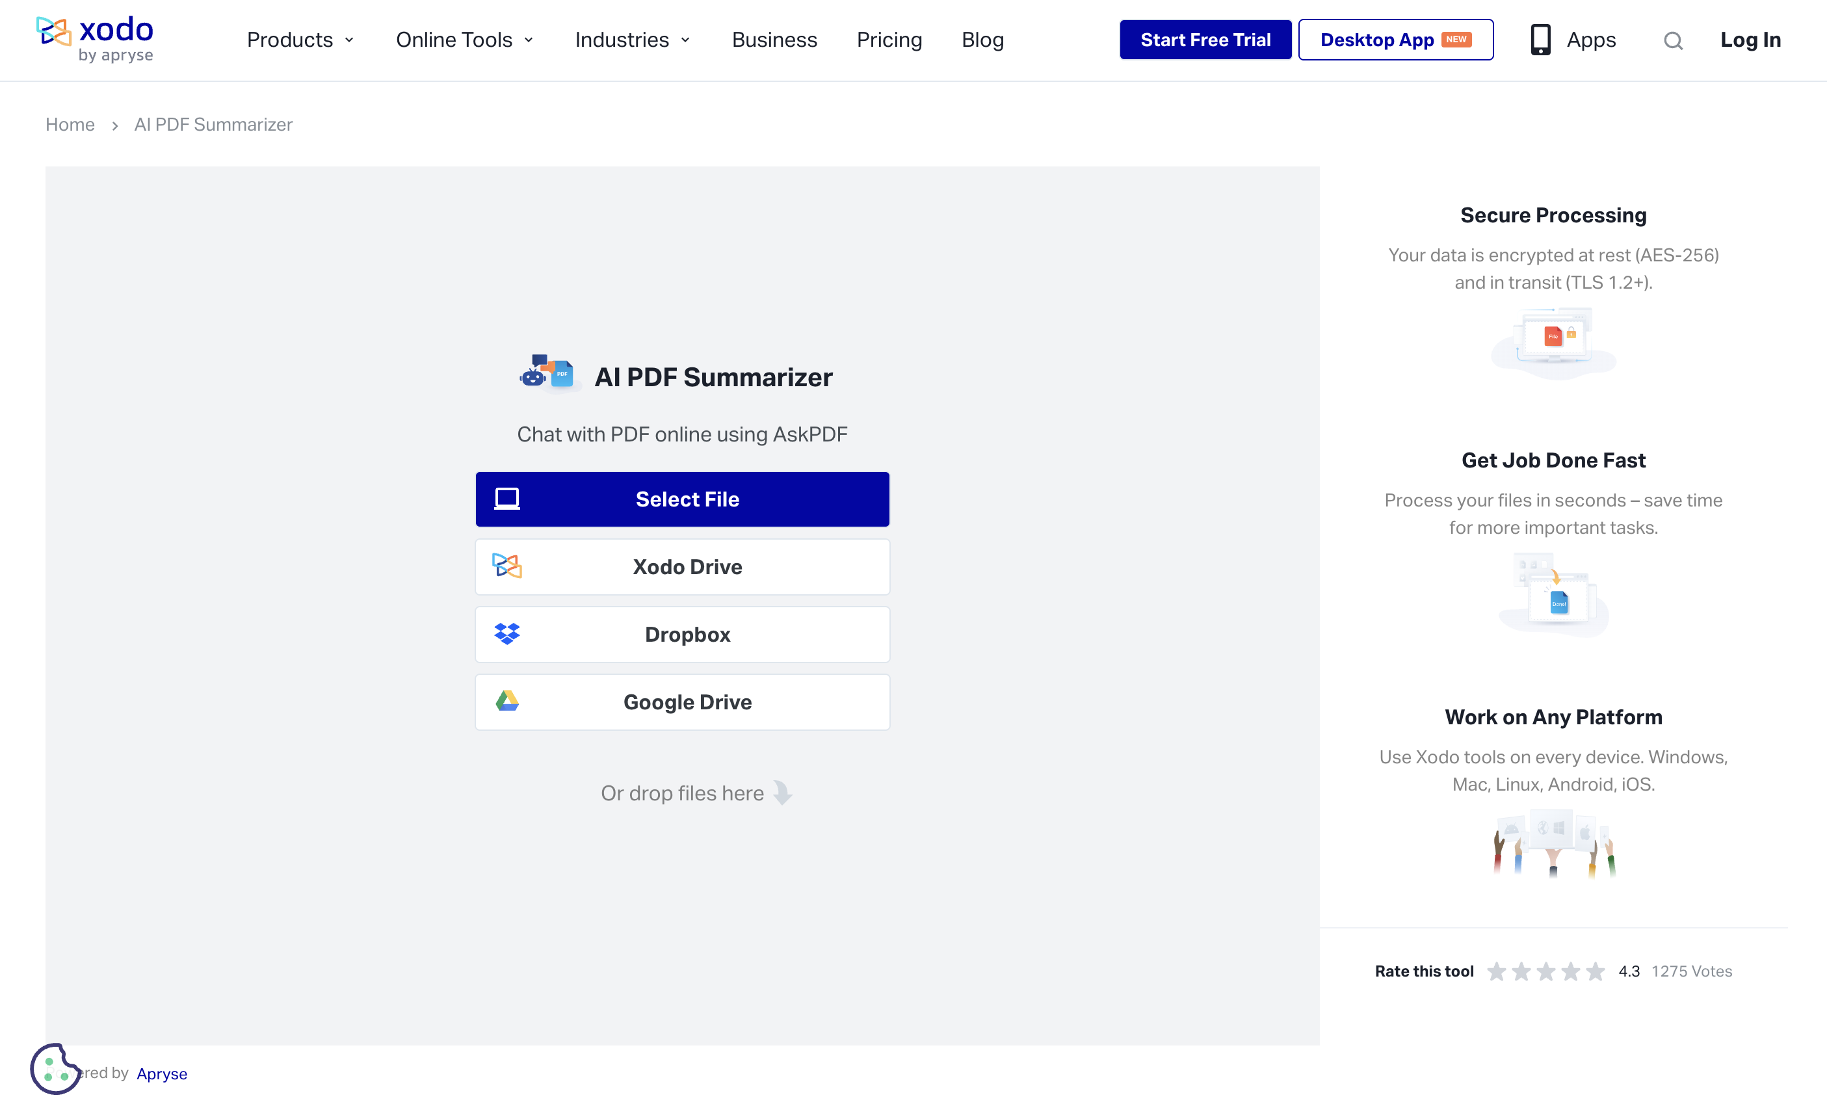Open Xodo Drive file source
Image resolution: width=1827 pixels, height=1104 pixels.
pos(682,566)
